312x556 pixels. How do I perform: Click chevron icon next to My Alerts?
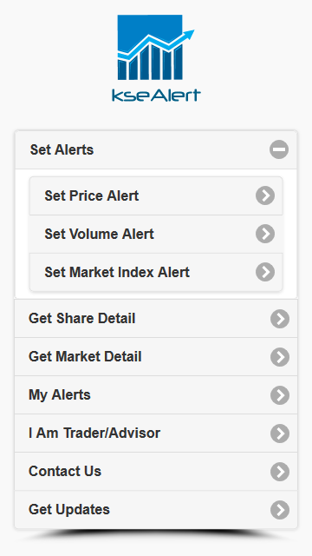coord(280,395)
